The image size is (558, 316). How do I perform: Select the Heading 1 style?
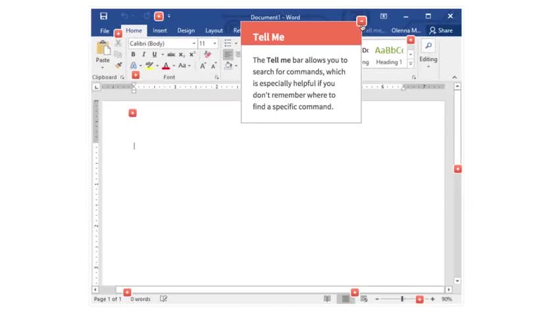(x=389, y=55)
